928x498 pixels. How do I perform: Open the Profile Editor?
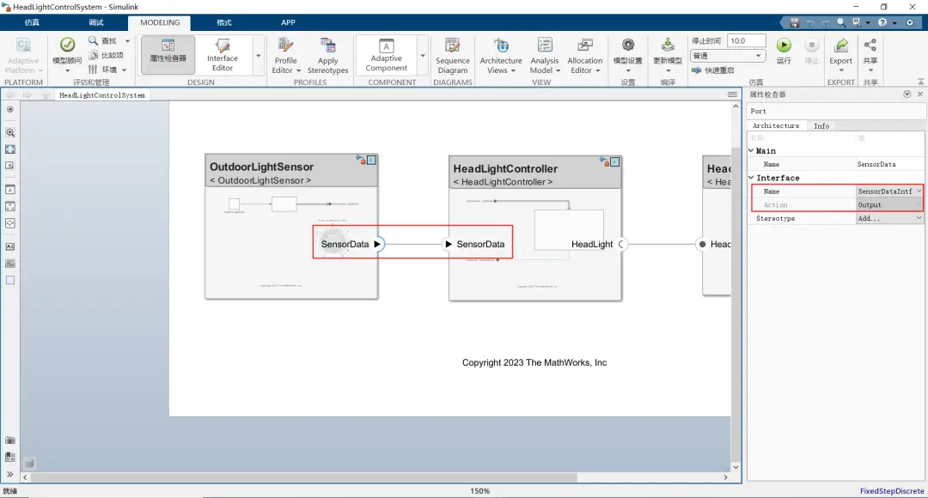coord(286,57)
